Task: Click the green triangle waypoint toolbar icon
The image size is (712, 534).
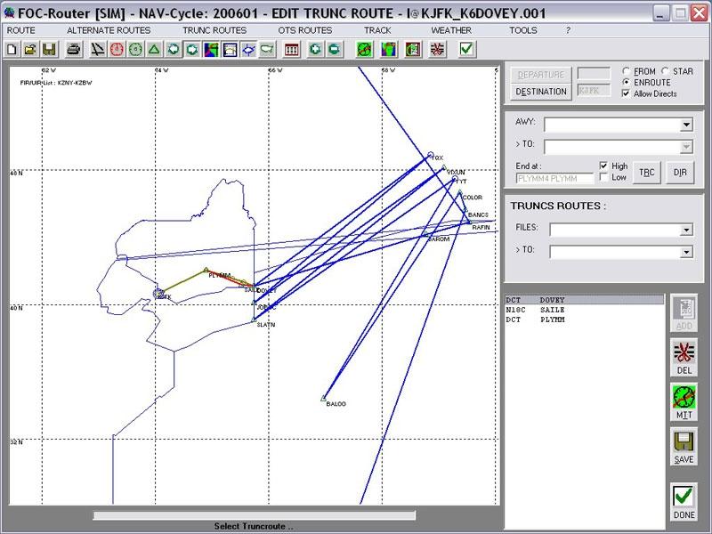Action: (x=155, y=50)
